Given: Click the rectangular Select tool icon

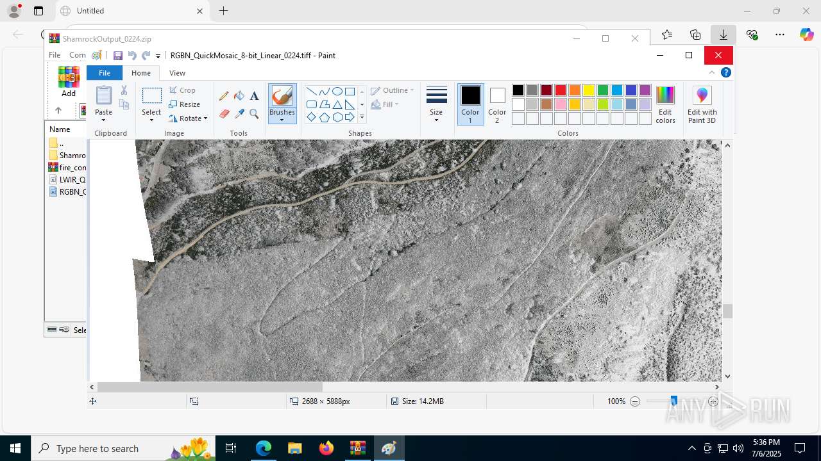Looking at the screenshot, I should coord(151,96).
